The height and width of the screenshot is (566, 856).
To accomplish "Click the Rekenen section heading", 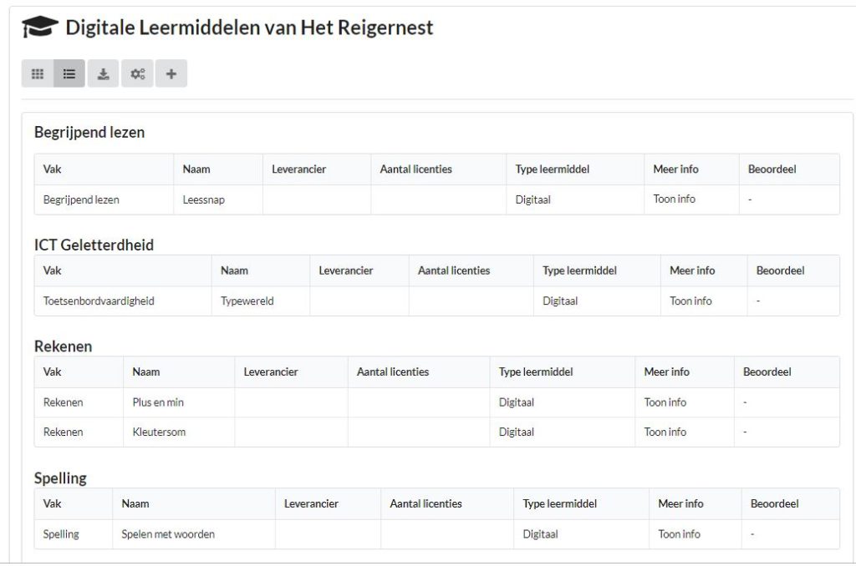I will 64,346.
